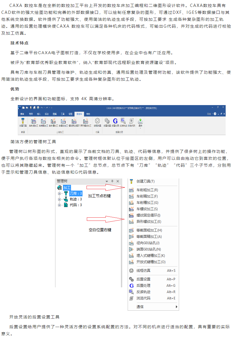Click the help question-mark icon in ribbon
The height and width of the screenshot is (338, 234).
[215, 114]
